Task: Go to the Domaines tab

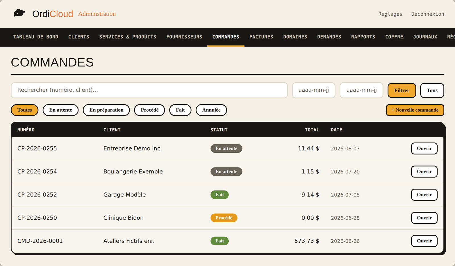Action: click(295, 37)
